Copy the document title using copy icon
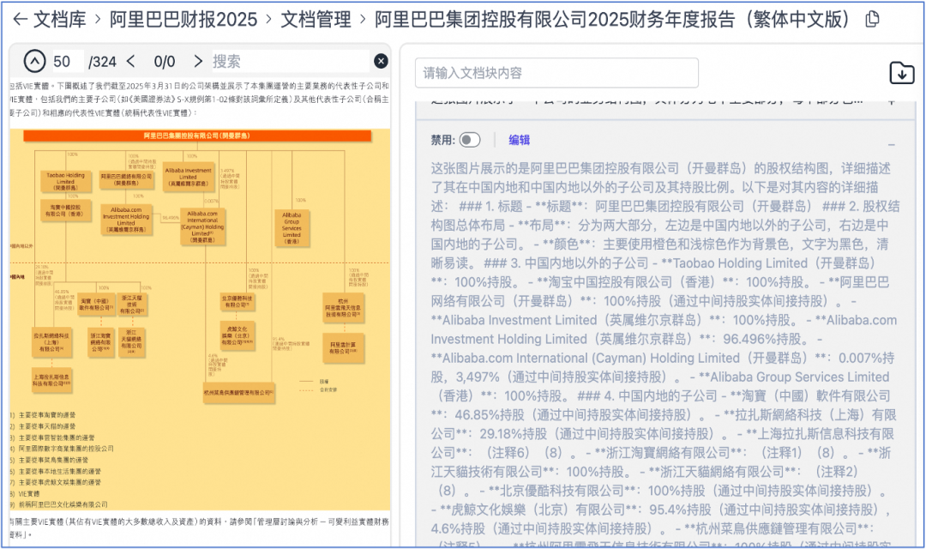This screenshot has height=549, width=926. pyautogui.click(x=872, y=20)
